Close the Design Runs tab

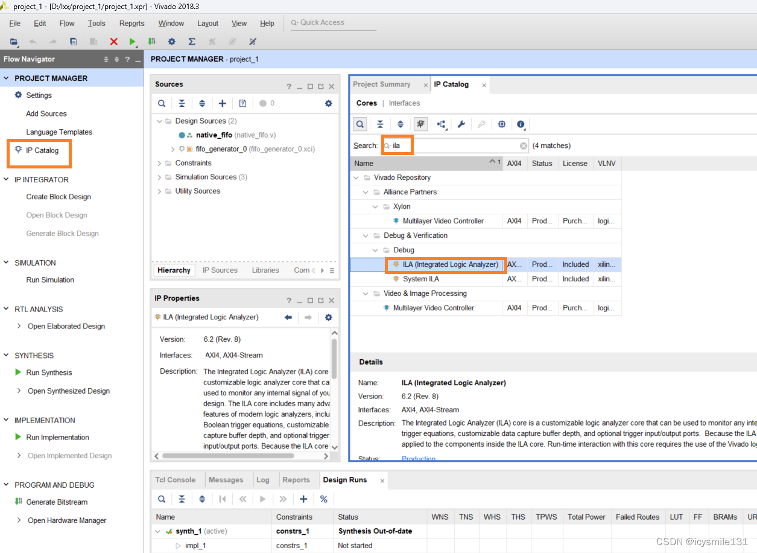[x=382, y=481]
